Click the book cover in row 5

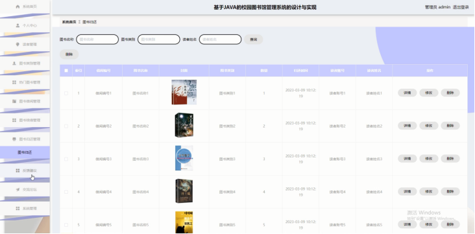coord(184,222)
